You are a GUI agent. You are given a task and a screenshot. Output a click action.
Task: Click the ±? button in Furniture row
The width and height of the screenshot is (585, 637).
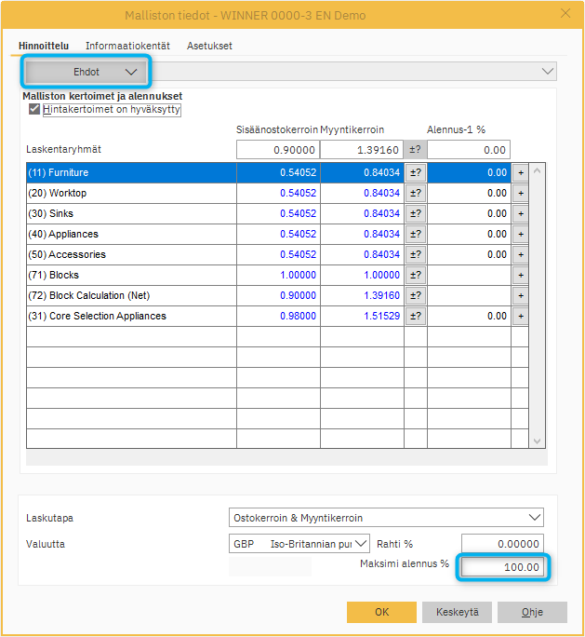[415, 172]
